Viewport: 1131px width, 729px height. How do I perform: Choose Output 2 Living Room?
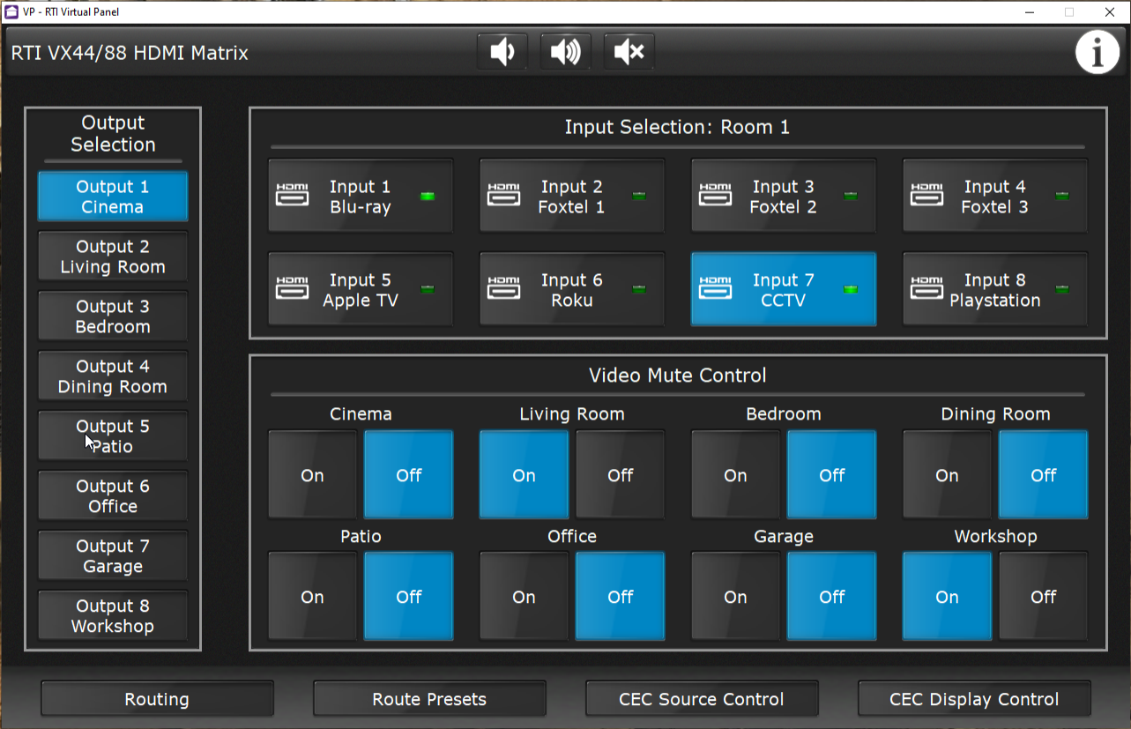click(x=113, y=257)
